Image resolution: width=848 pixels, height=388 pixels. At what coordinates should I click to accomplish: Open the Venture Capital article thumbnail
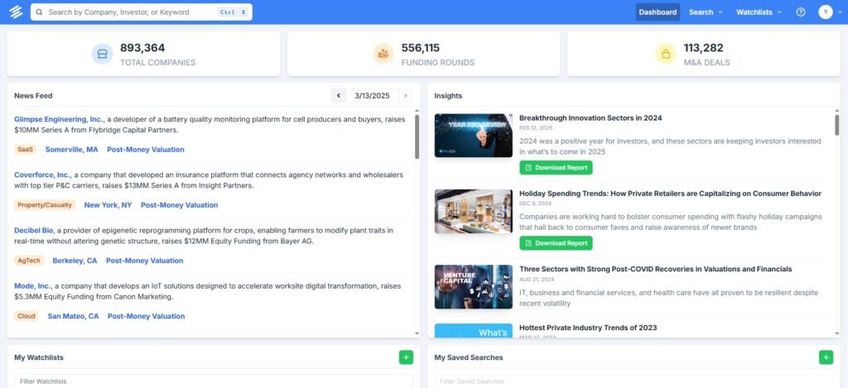473,286
